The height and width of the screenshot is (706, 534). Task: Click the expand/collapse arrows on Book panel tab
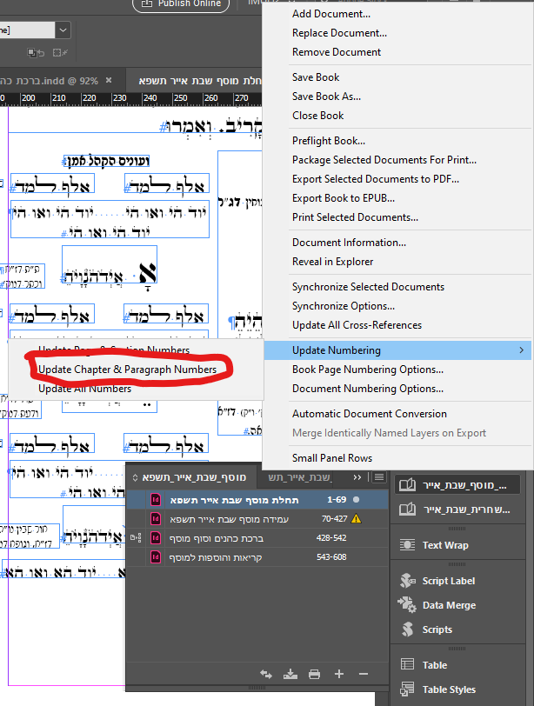pos(135,477)
